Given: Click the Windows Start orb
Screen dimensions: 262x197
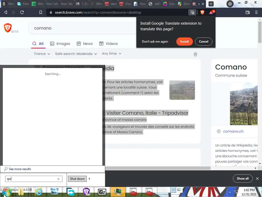Looking at the screenshot, I should [7, 192].
